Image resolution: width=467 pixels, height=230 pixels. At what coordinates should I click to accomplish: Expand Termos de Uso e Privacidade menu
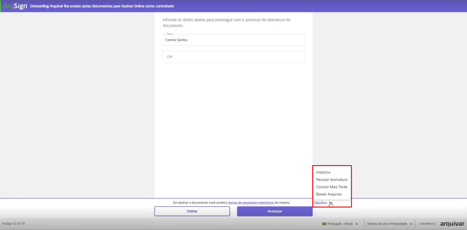pyautogui.click(x=389, y=224)
